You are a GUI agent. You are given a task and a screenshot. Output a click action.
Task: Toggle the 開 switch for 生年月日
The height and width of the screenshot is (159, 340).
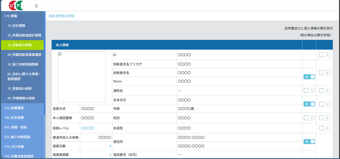(325, 104)
